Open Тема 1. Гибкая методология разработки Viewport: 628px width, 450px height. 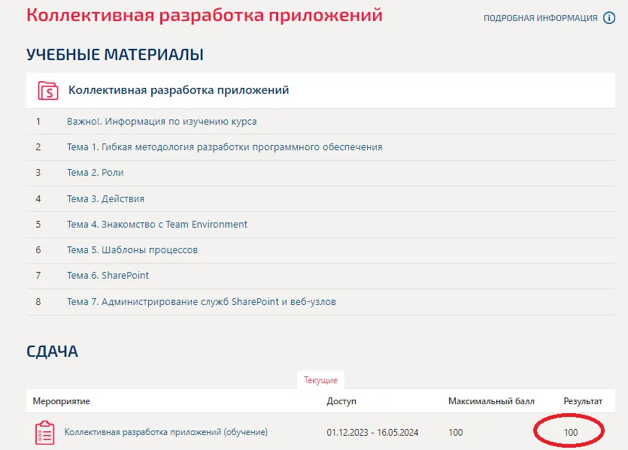pyautogui.click(x=224, y=147)
